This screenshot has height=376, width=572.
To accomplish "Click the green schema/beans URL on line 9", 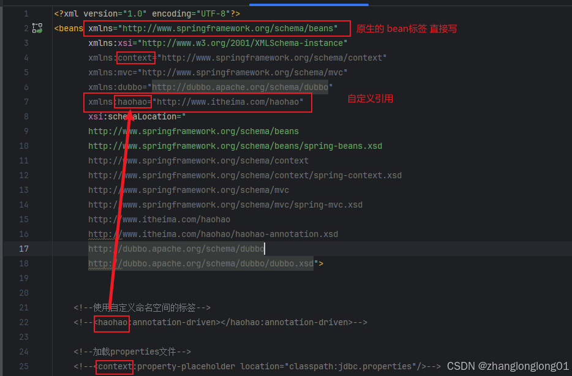I will (194, 131).
